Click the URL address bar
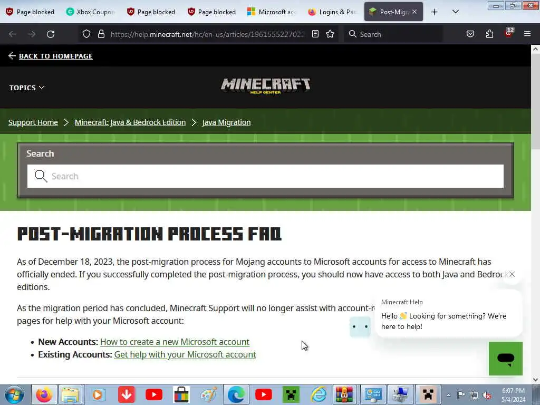This screenshot has height=405, width=540. click(x=208, y=34)
